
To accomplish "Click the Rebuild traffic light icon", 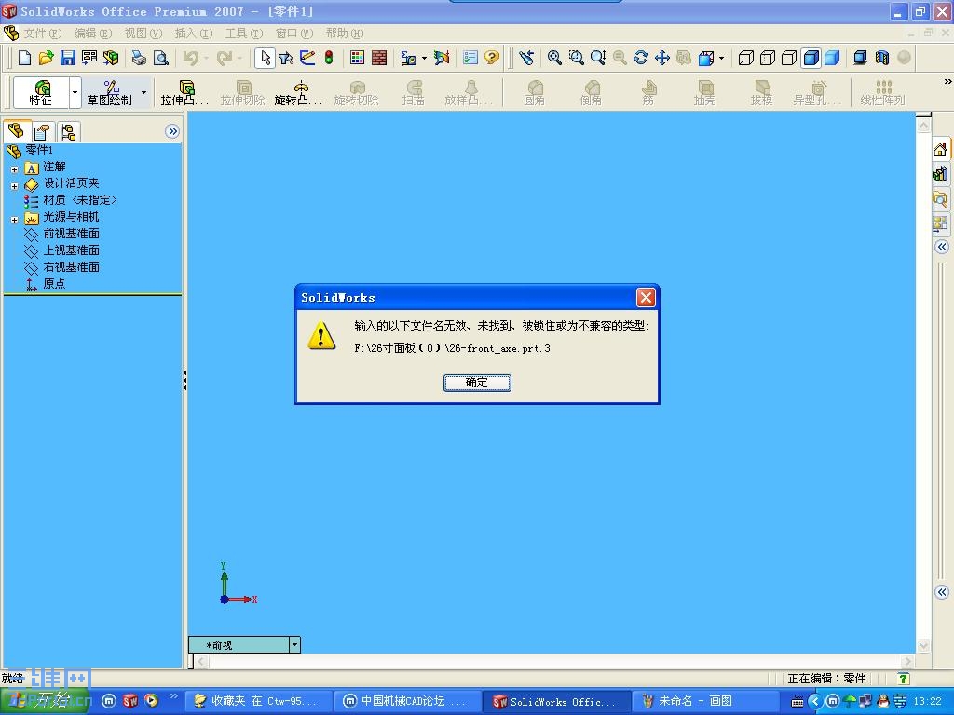I will [329, 58].
